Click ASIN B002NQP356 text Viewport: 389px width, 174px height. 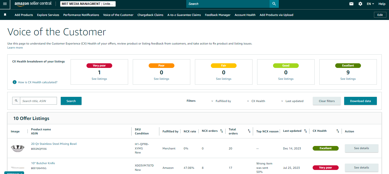[39, 149]
